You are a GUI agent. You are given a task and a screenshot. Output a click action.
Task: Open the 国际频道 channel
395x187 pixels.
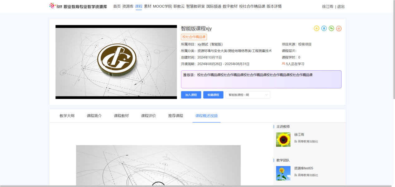(214, 6)
